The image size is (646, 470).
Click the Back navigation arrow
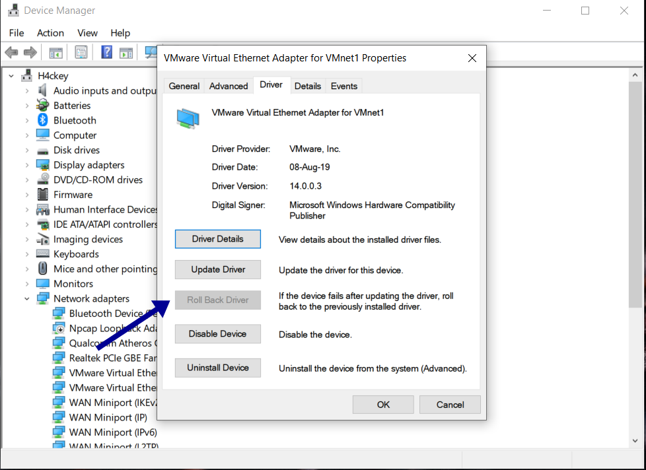click(11, 52)
